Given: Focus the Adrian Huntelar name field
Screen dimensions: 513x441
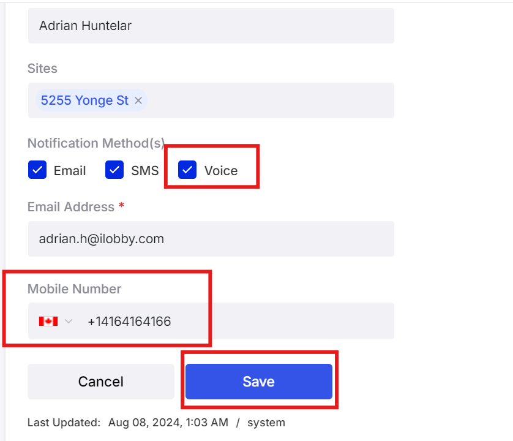Looking at the screenshot, I should pos(211,26).
